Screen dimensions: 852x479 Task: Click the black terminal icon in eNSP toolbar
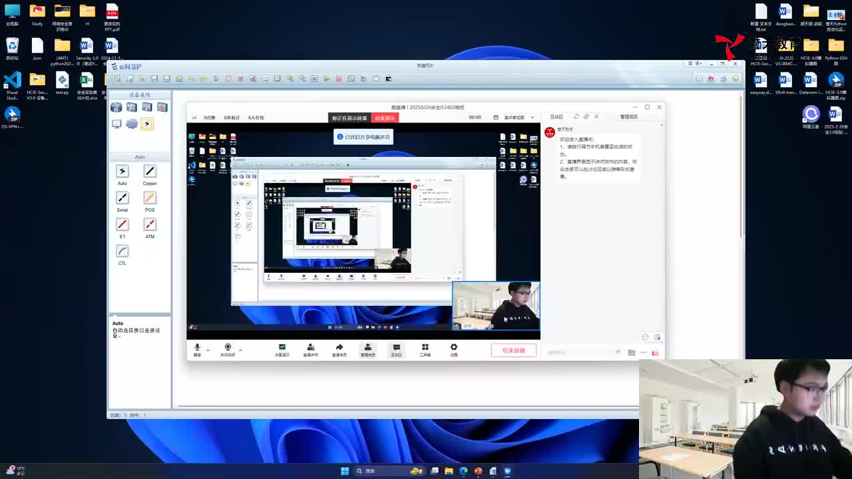[388, 79]
